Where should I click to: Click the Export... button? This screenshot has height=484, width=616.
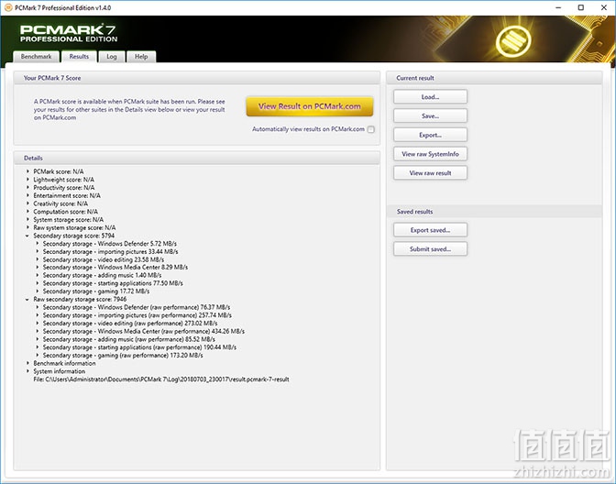430,135
